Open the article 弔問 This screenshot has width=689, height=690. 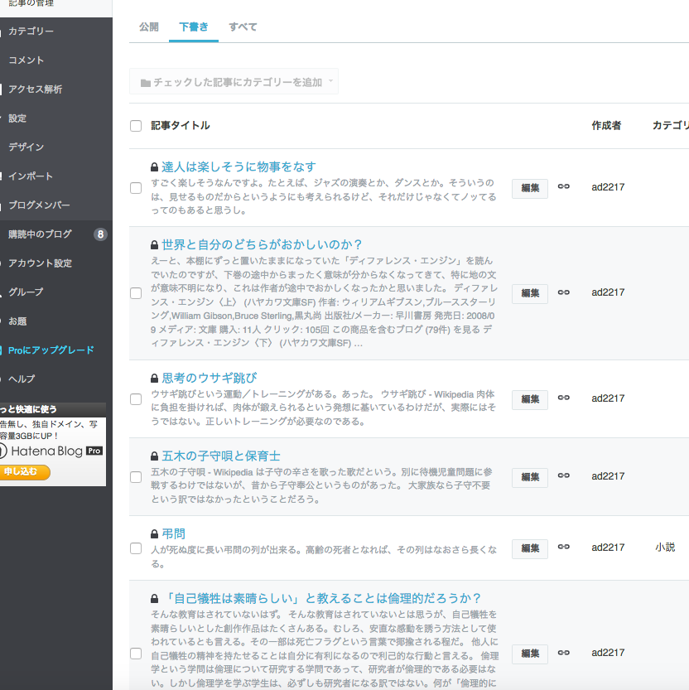(173, 534)
